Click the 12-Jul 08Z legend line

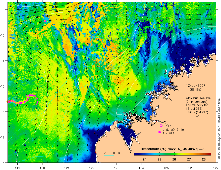[194, 109]
